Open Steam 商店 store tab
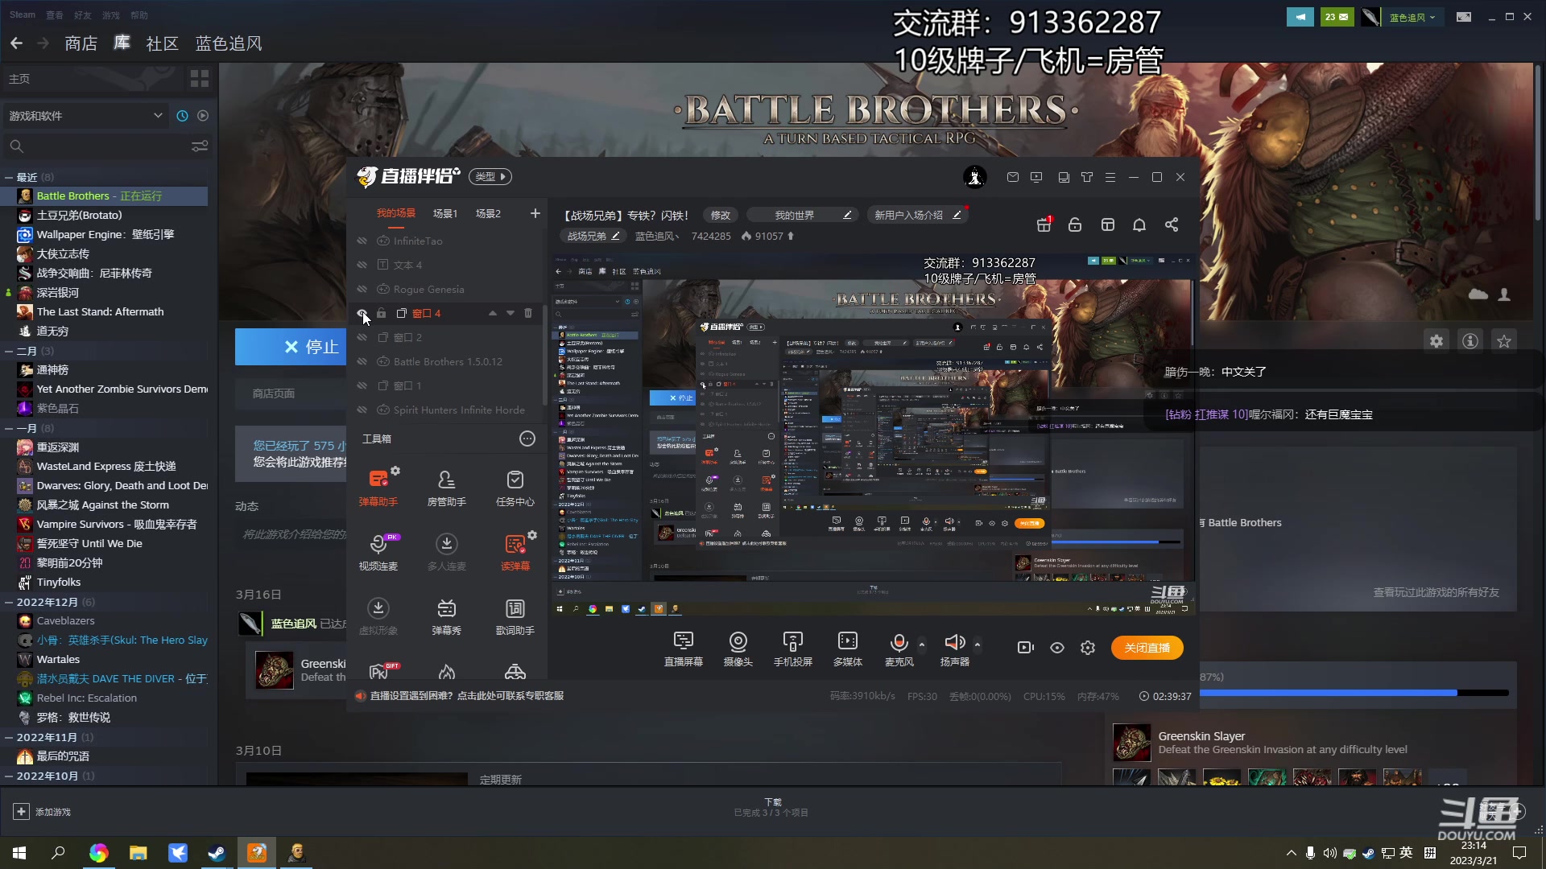 tap(81, 43)
